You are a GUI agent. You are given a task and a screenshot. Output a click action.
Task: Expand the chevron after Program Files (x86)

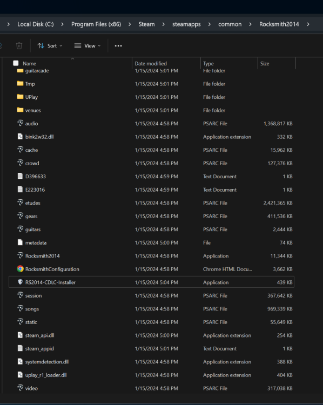(x=130, y=24)
